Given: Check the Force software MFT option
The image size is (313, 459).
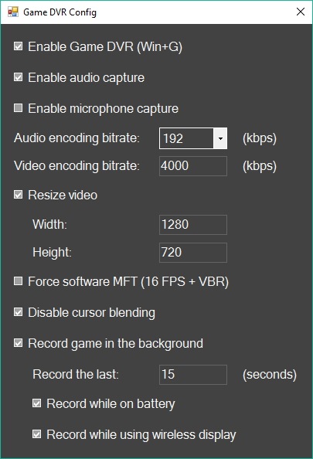Looking at the screenshot, I should point(18,281).
